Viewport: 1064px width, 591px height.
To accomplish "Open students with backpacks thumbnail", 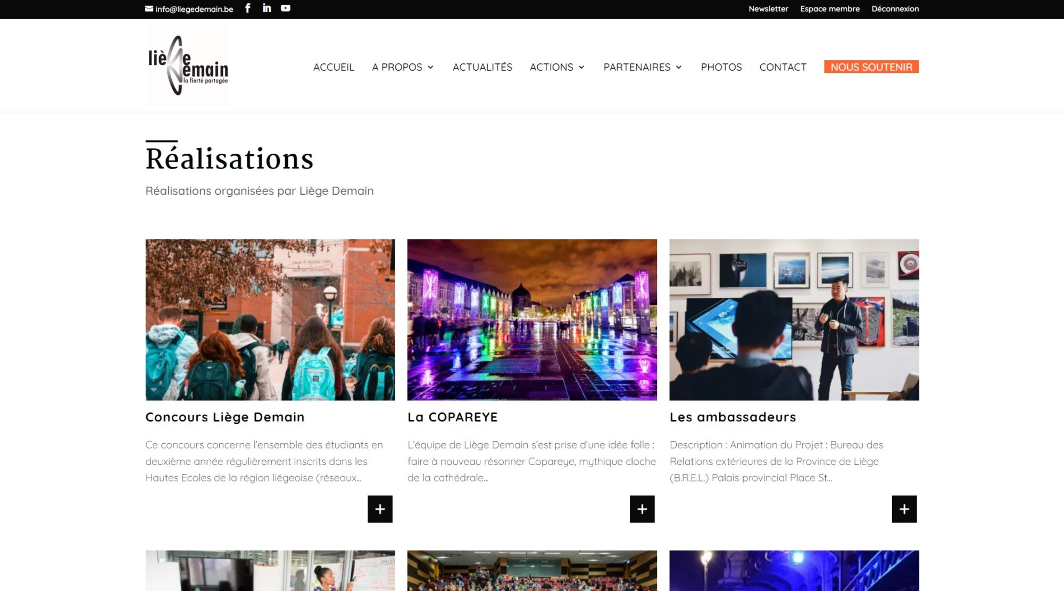I will tap(270, 320).
